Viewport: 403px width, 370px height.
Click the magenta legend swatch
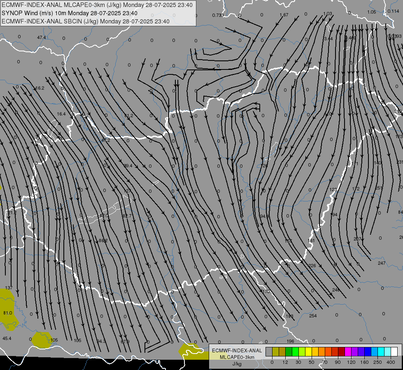coord(348,351)
